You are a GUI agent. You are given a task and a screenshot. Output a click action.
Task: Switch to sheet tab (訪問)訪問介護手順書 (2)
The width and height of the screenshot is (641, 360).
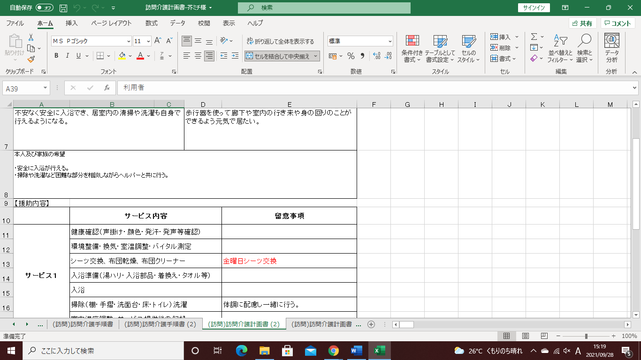tap(160, 324)
